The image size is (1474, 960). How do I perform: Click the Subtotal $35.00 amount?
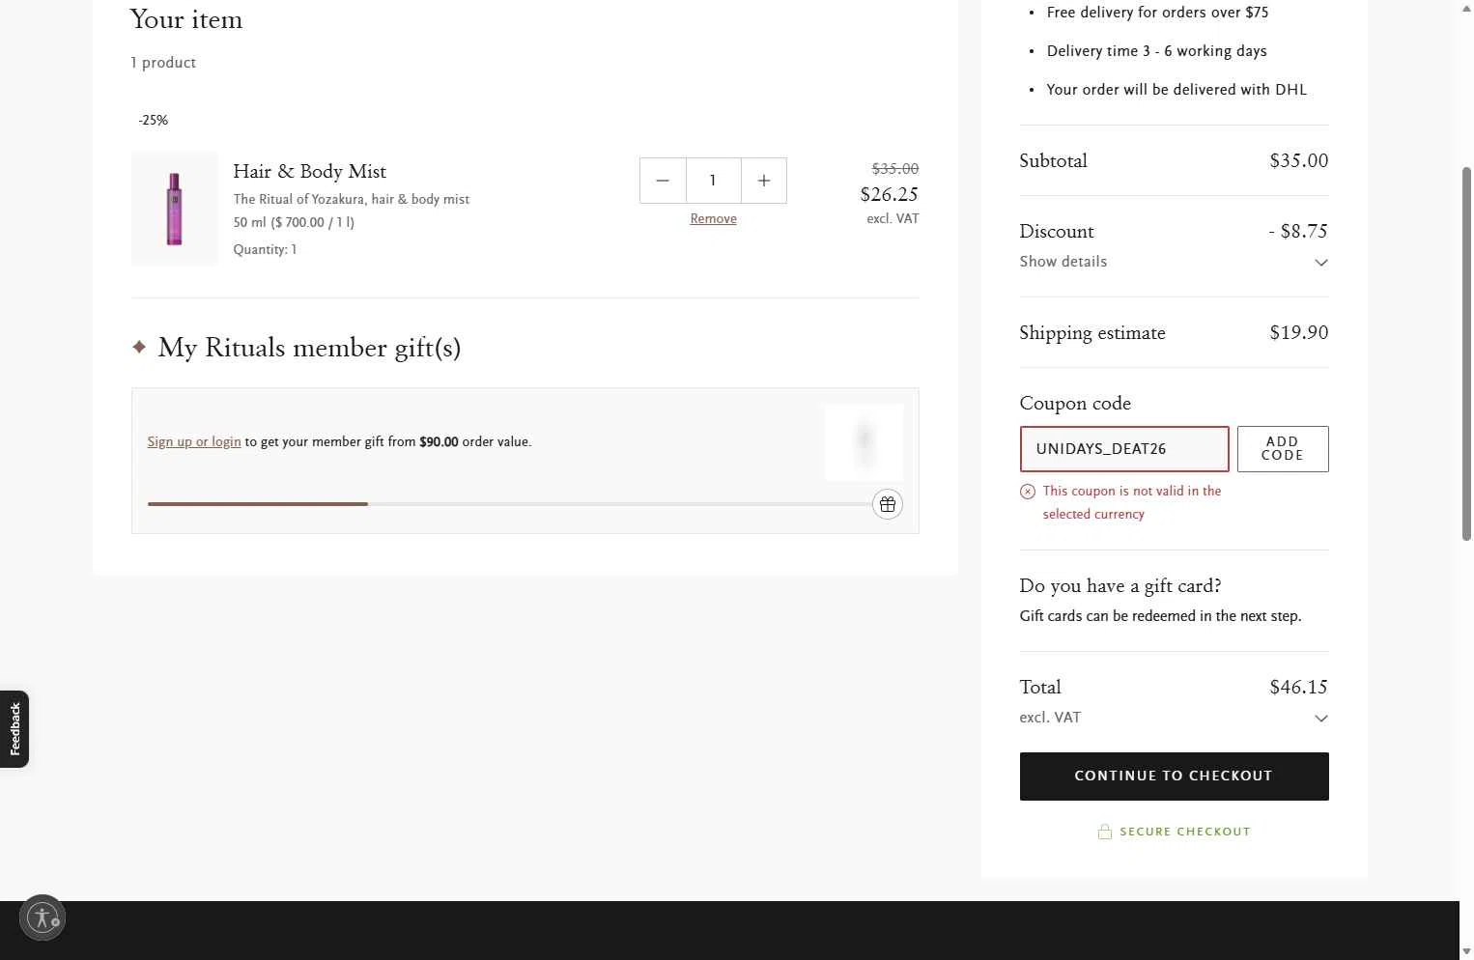point(1299,161)
